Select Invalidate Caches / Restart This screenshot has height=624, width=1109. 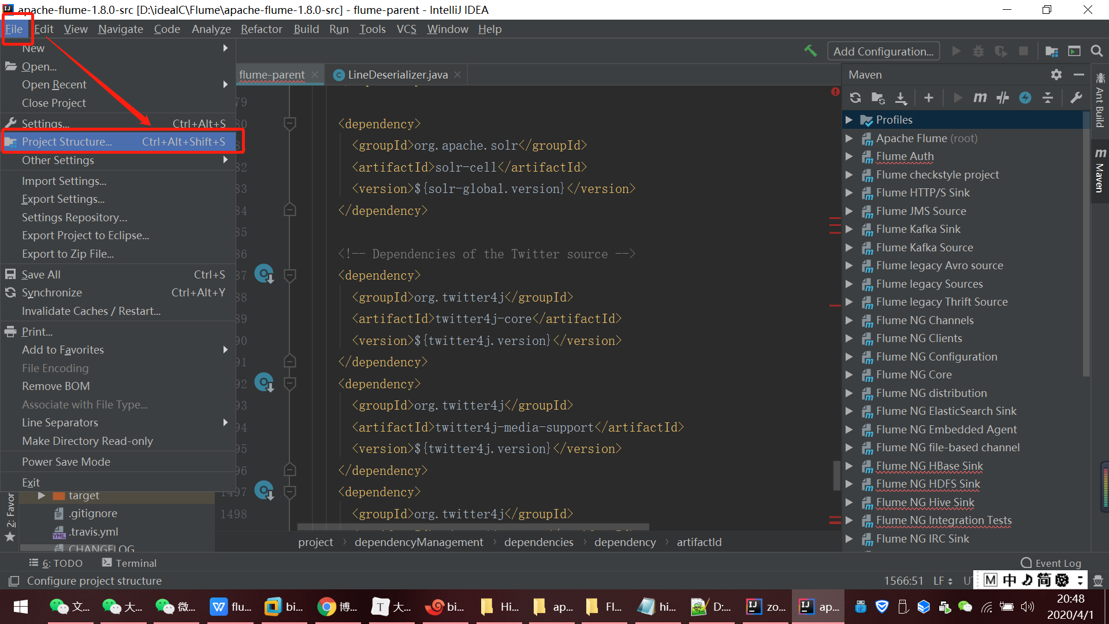coord(118,311)
